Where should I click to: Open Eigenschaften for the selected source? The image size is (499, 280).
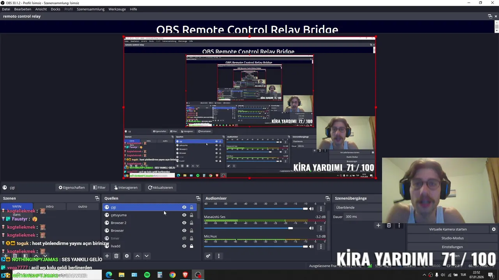click(72, 187)
